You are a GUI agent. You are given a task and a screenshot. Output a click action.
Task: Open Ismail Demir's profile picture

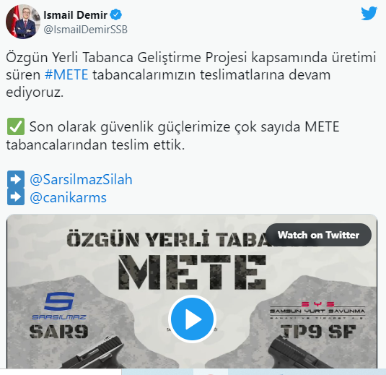point(23,22)
